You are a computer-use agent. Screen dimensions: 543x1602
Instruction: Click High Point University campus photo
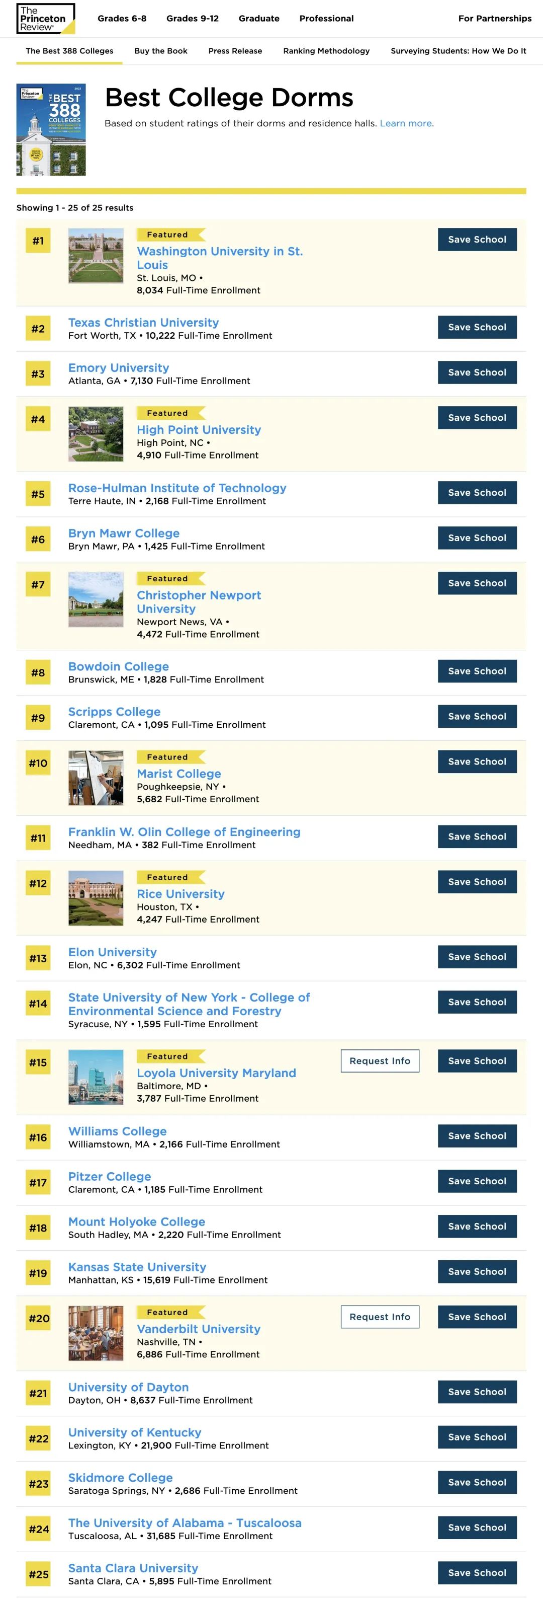tap(96, 434)
